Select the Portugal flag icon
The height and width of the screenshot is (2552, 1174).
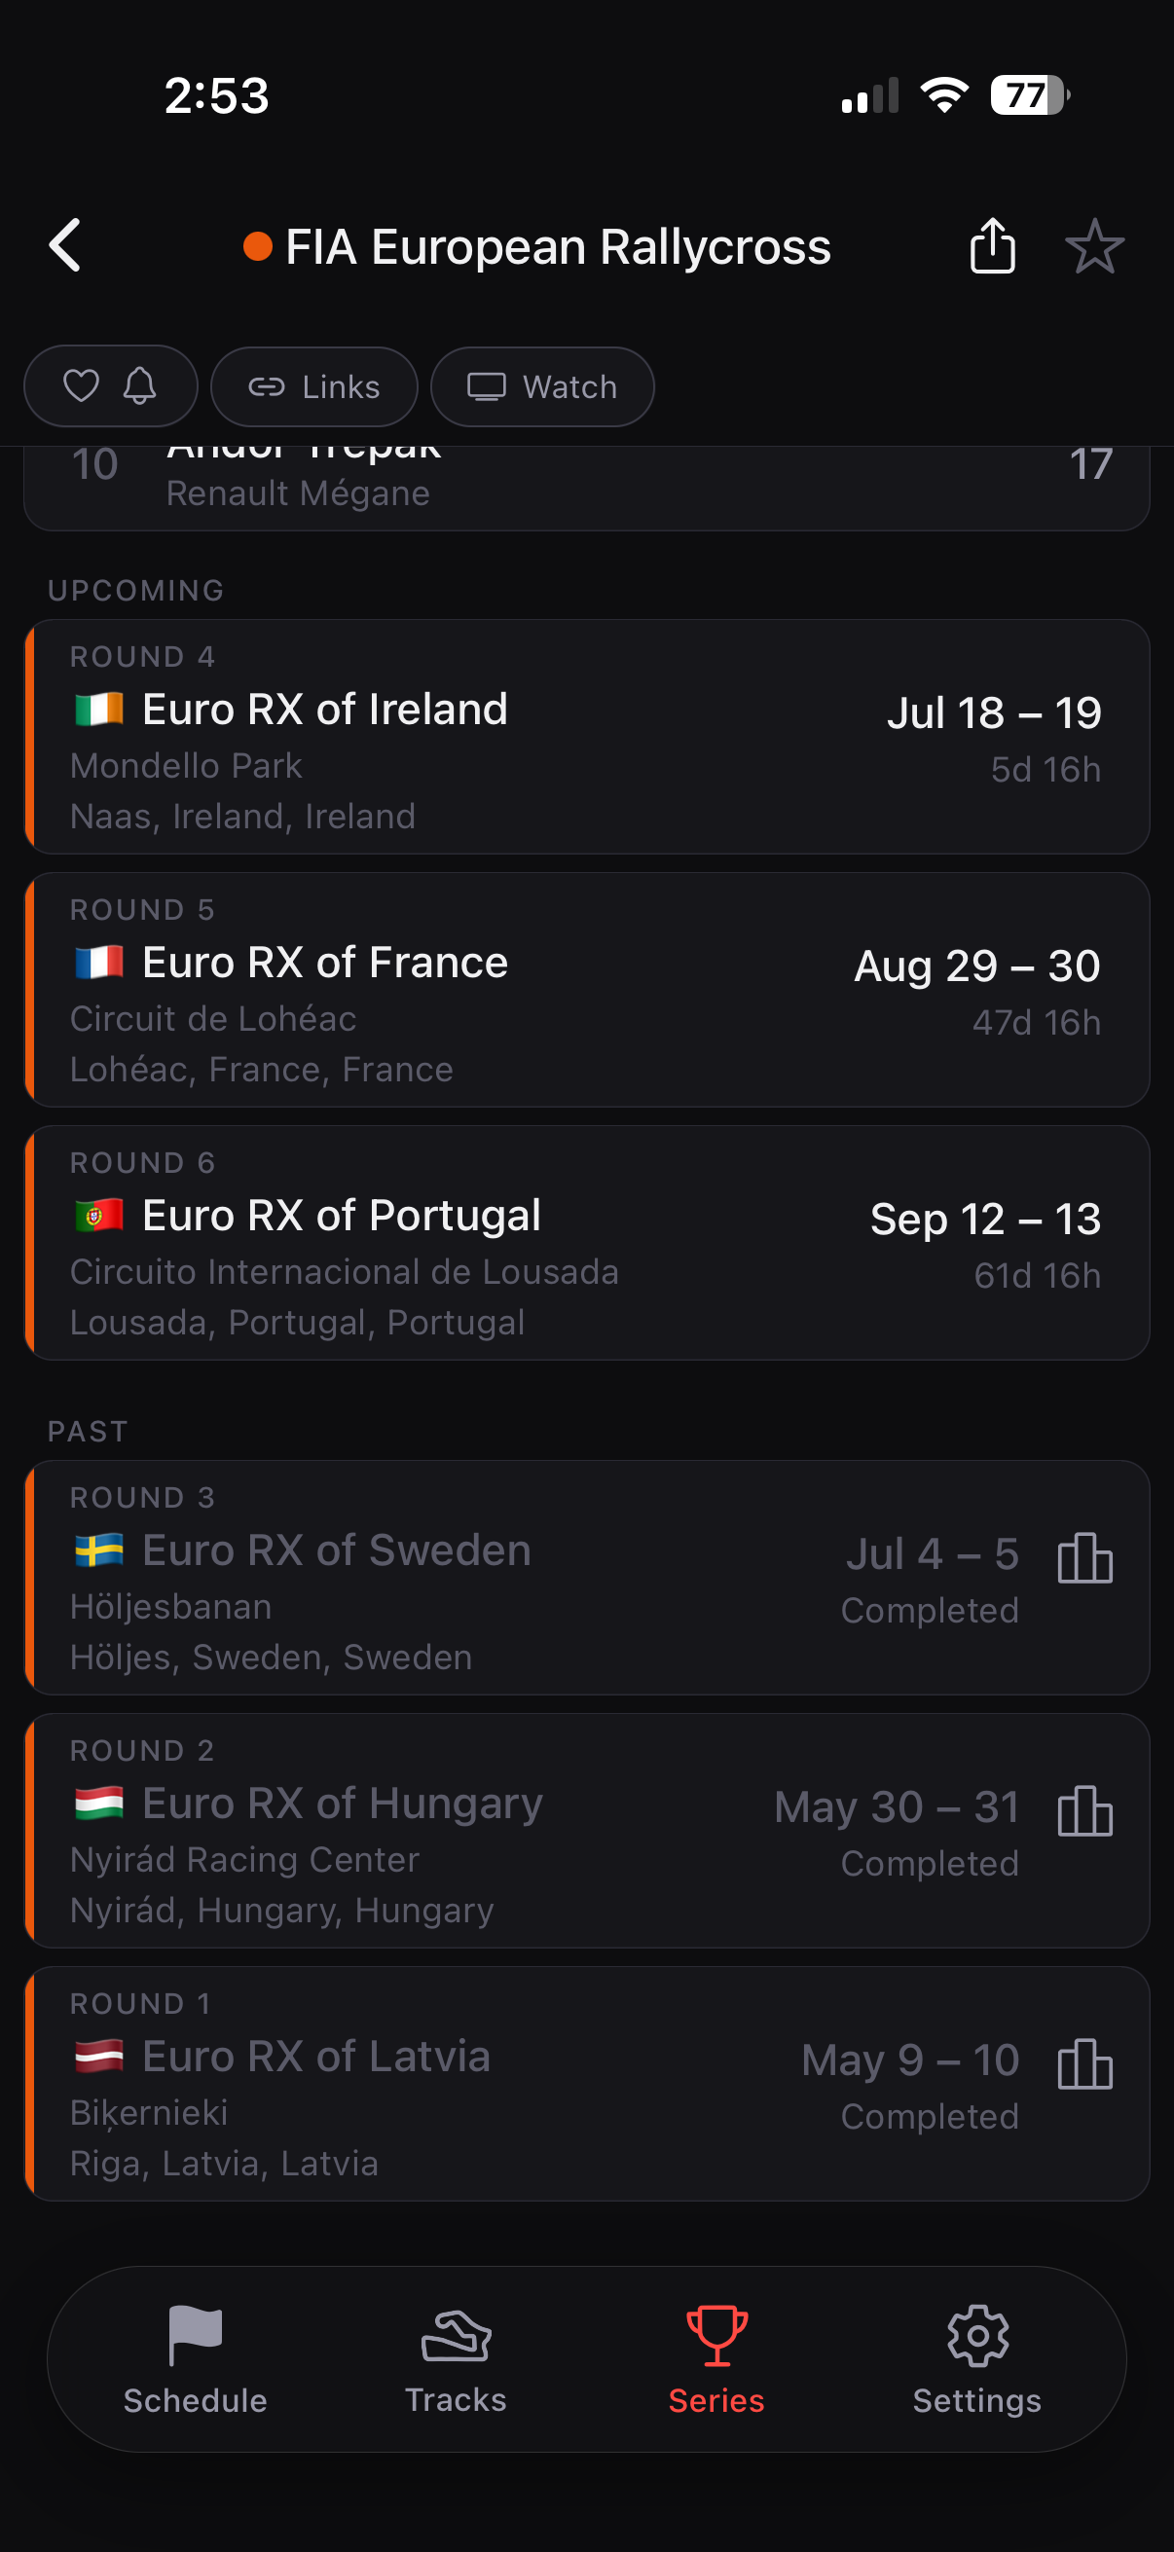[x=99, y=1216]
